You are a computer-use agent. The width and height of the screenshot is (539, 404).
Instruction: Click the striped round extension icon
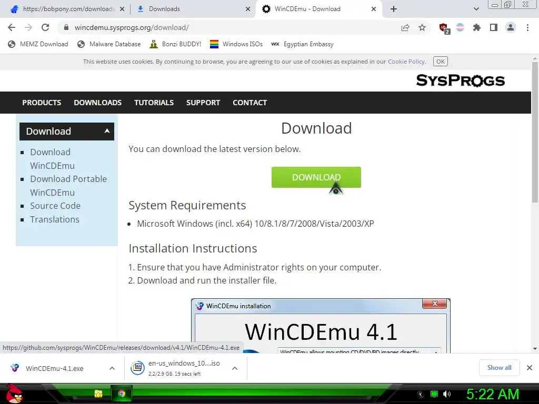point(460,27)
